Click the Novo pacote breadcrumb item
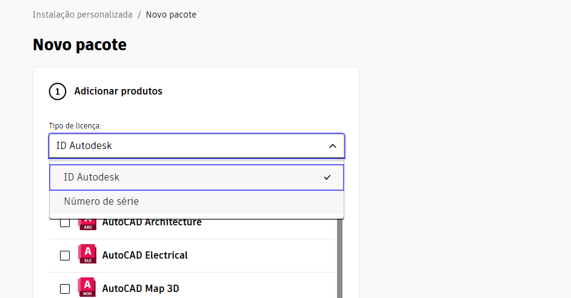Image resolution: width=571 pixels, height=298 pixels. point(171,15)
